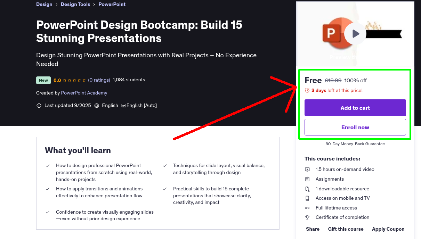Click 'What you'll learn' heading
Viewport: 421px width, 239px height.
pos(78,150)
